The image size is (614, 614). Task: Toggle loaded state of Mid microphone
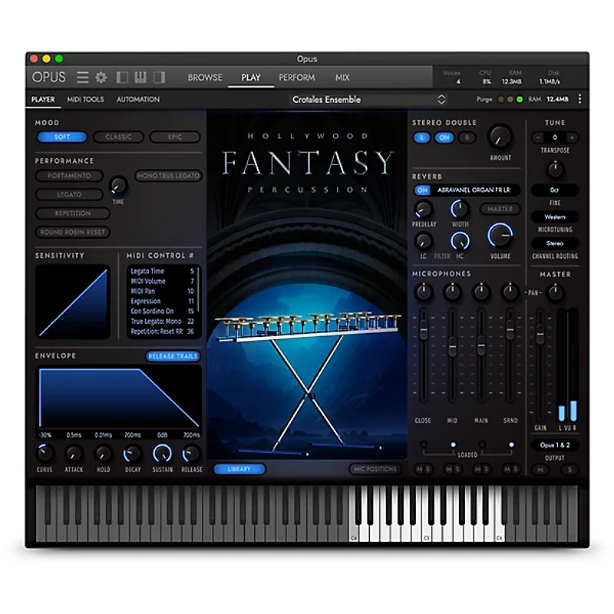click(453, 445)
